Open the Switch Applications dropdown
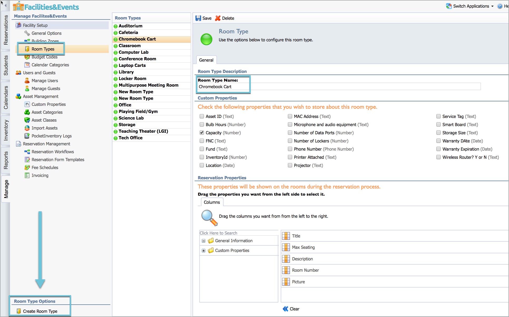509x317 pixels. 470,6
